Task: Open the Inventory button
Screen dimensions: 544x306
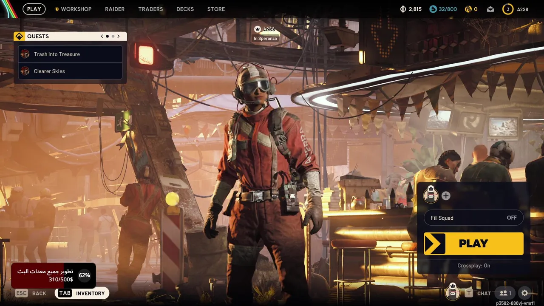Action: [82, 293]
